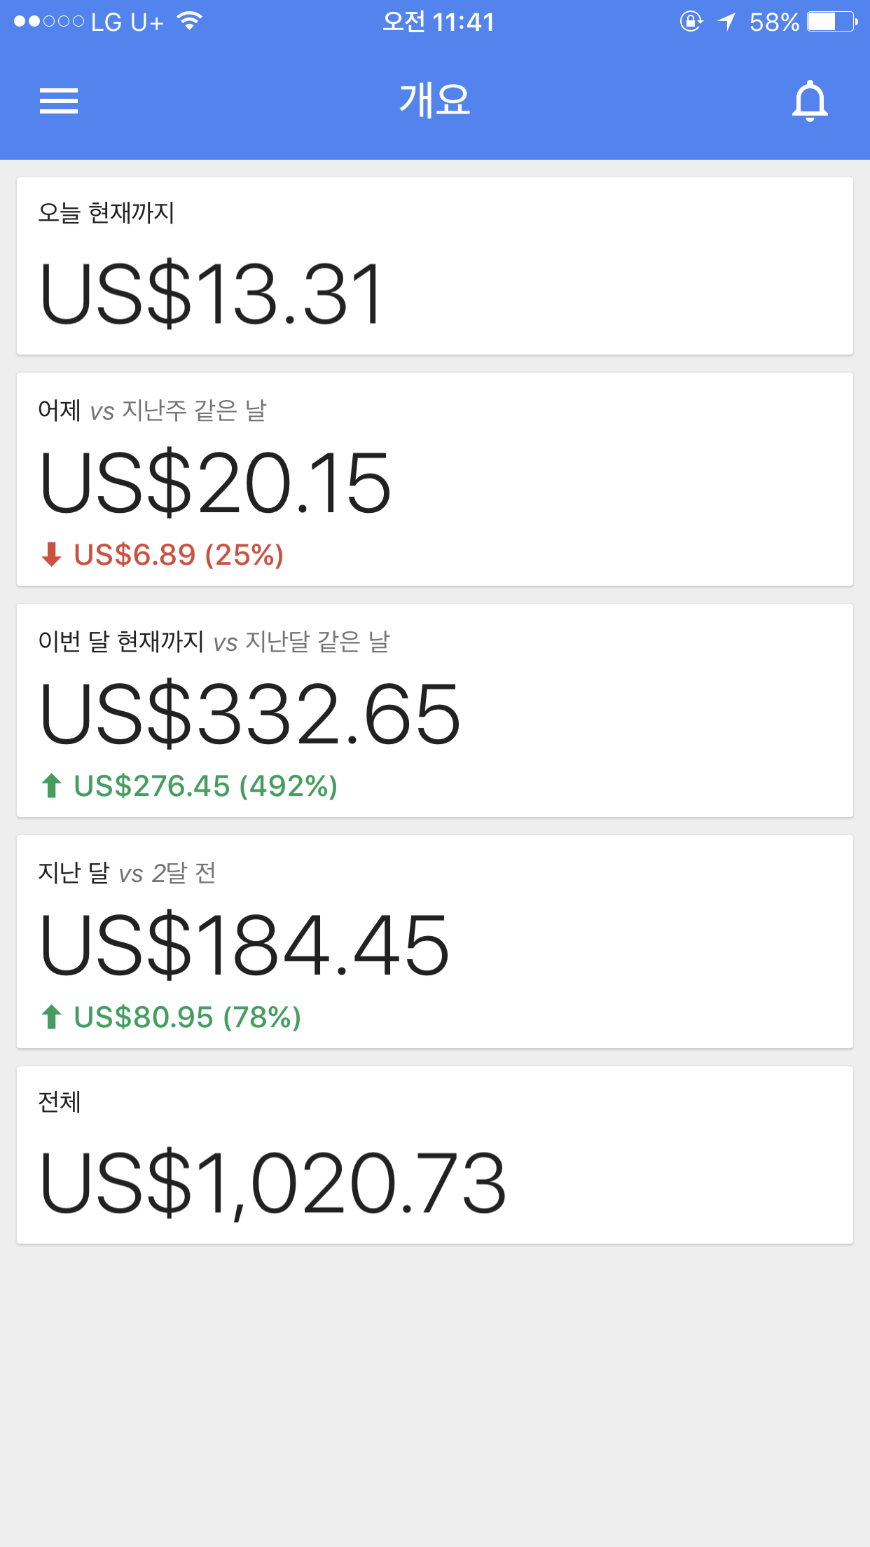The image size is (870, 1547).
Task: Tap the US$80.95 (78%) increase text
Action: [188, 1017]
